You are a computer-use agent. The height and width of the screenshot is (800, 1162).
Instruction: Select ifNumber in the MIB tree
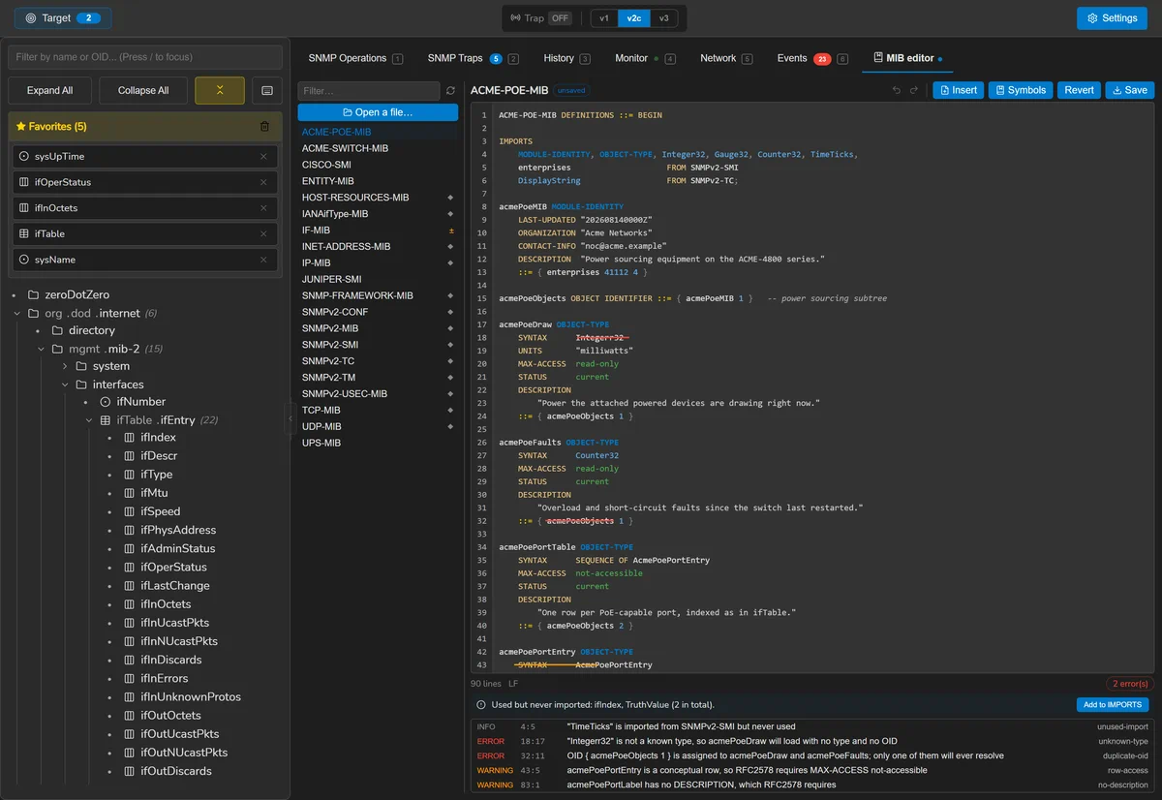(141, 401)
